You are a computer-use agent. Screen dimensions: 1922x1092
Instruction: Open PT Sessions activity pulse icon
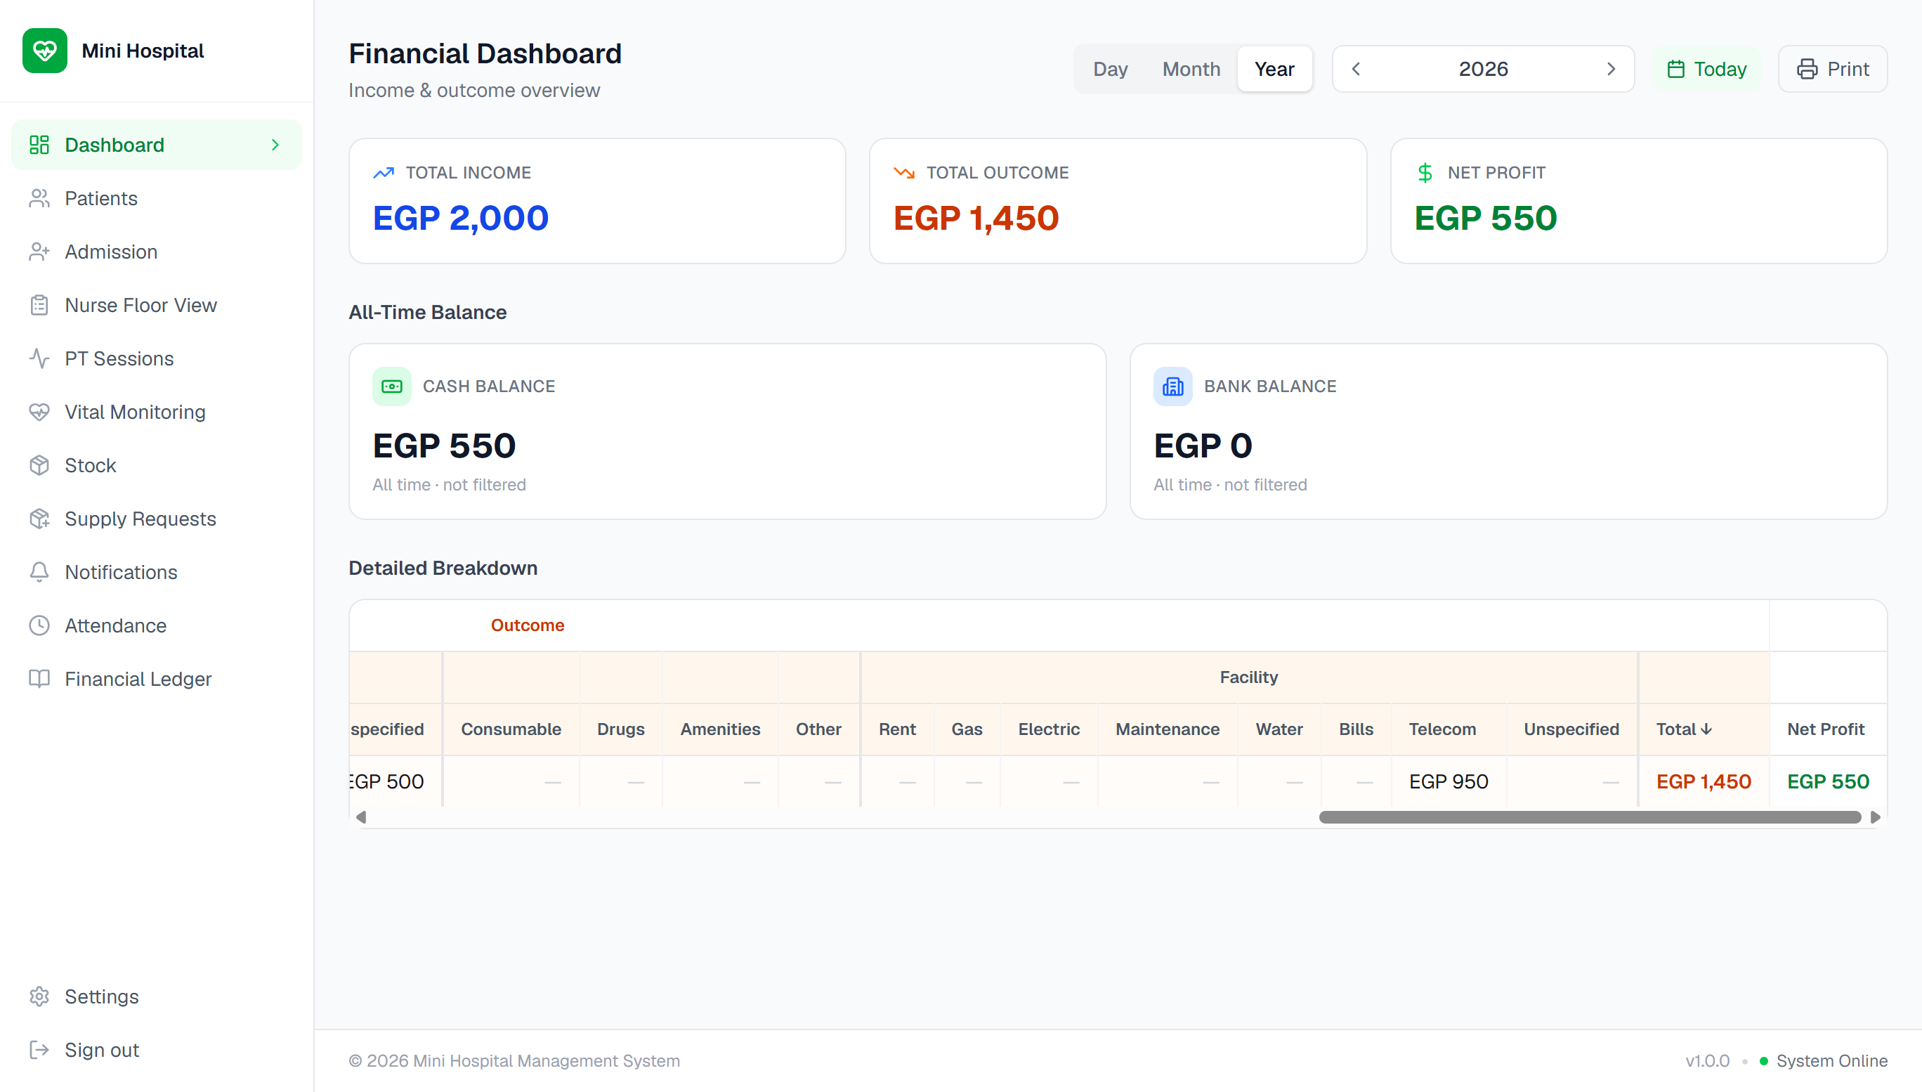pyautogui.click(x=39, y=358)
